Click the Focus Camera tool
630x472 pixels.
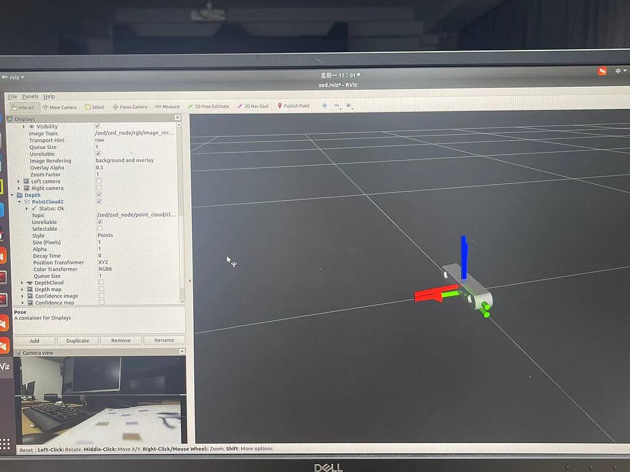130,106
